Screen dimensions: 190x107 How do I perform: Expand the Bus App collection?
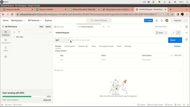(x=14, y=37)
